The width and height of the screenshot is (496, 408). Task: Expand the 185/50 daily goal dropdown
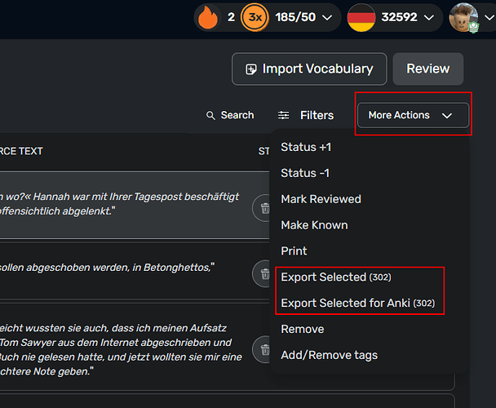tap(327, 17)
